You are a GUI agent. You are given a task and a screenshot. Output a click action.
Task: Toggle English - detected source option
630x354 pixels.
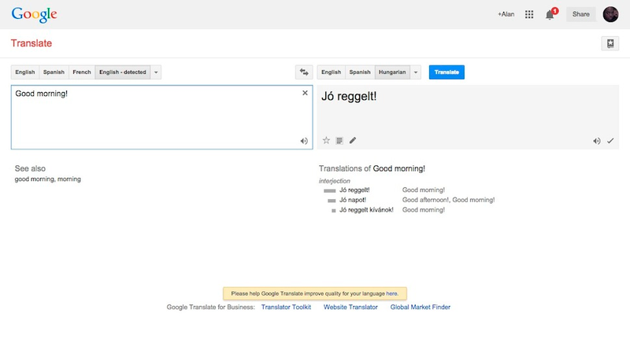(123, 72)
